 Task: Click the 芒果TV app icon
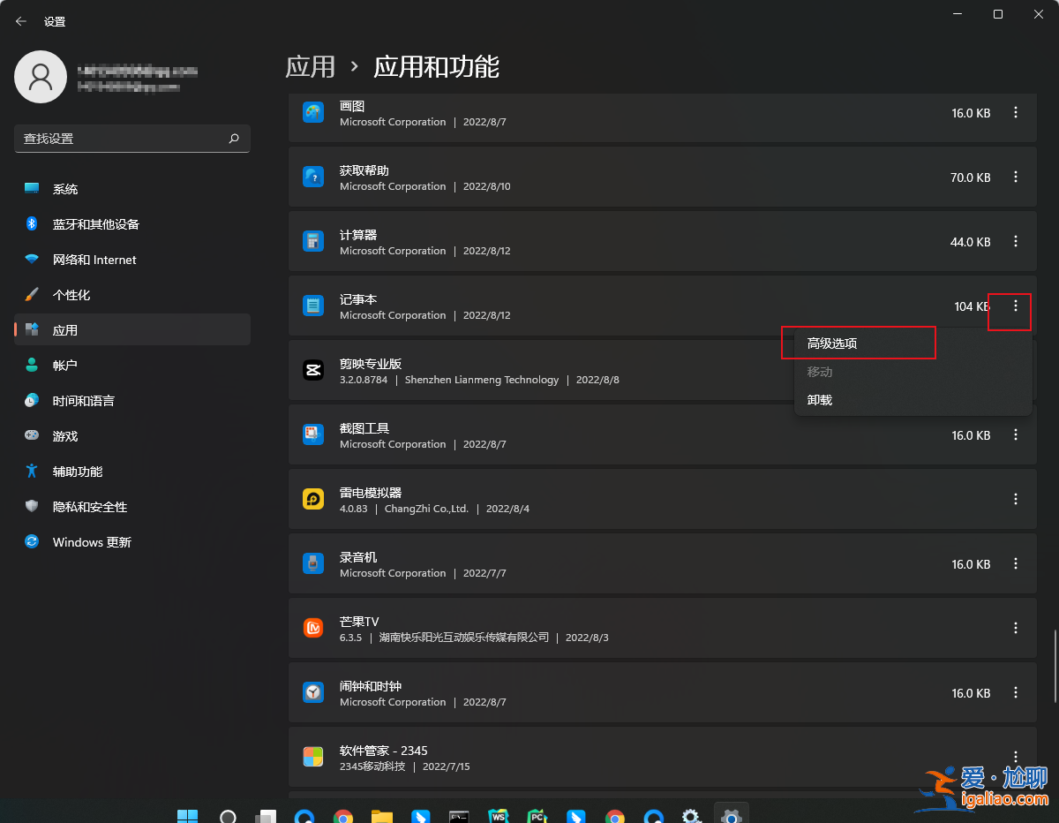tap(313, 628)
